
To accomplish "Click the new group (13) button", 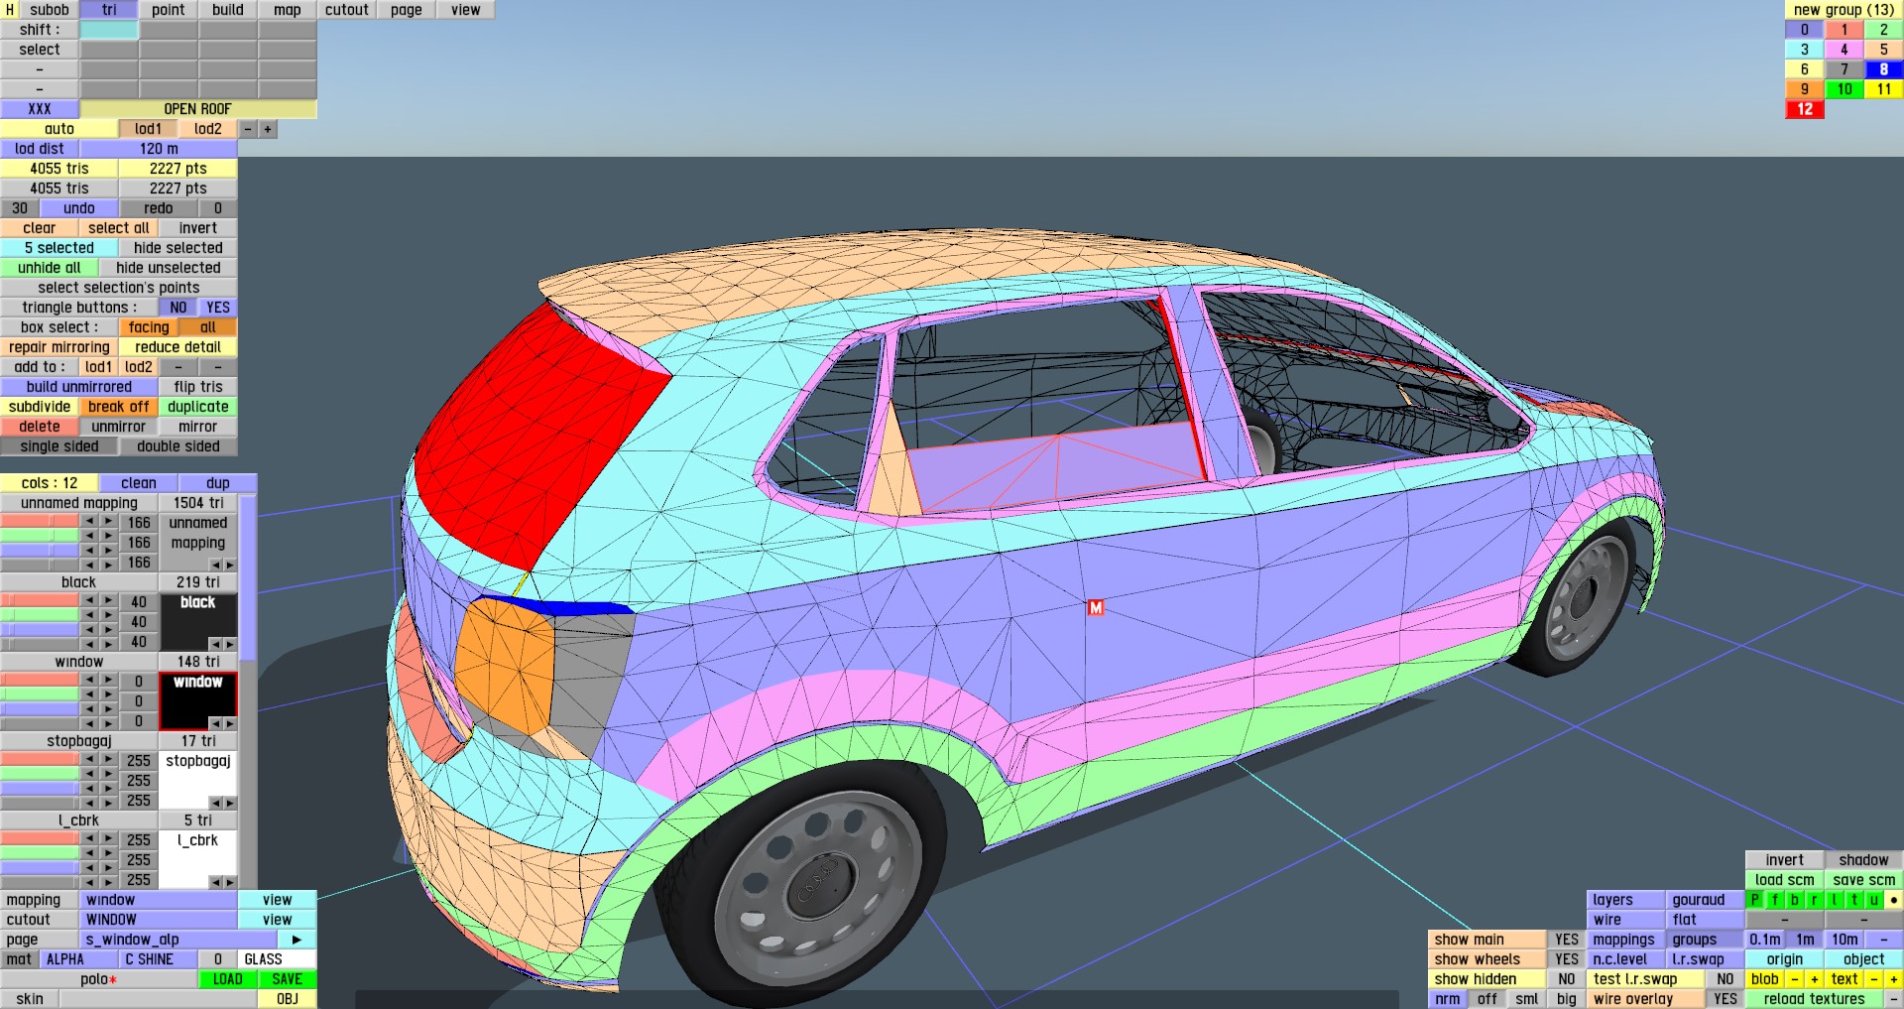I will point(1844,10).
